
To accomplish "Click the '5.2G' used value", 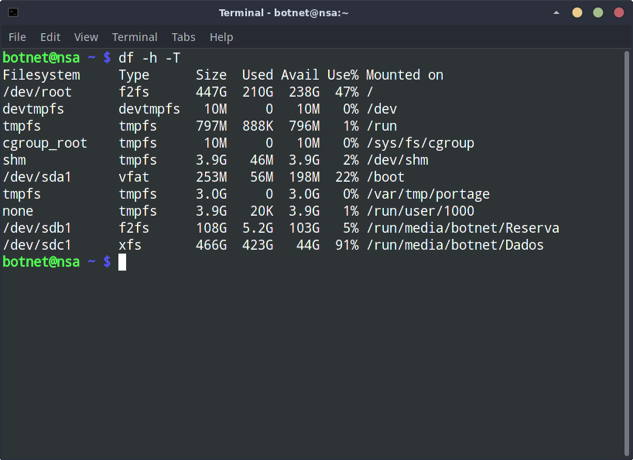I will 258,228.
